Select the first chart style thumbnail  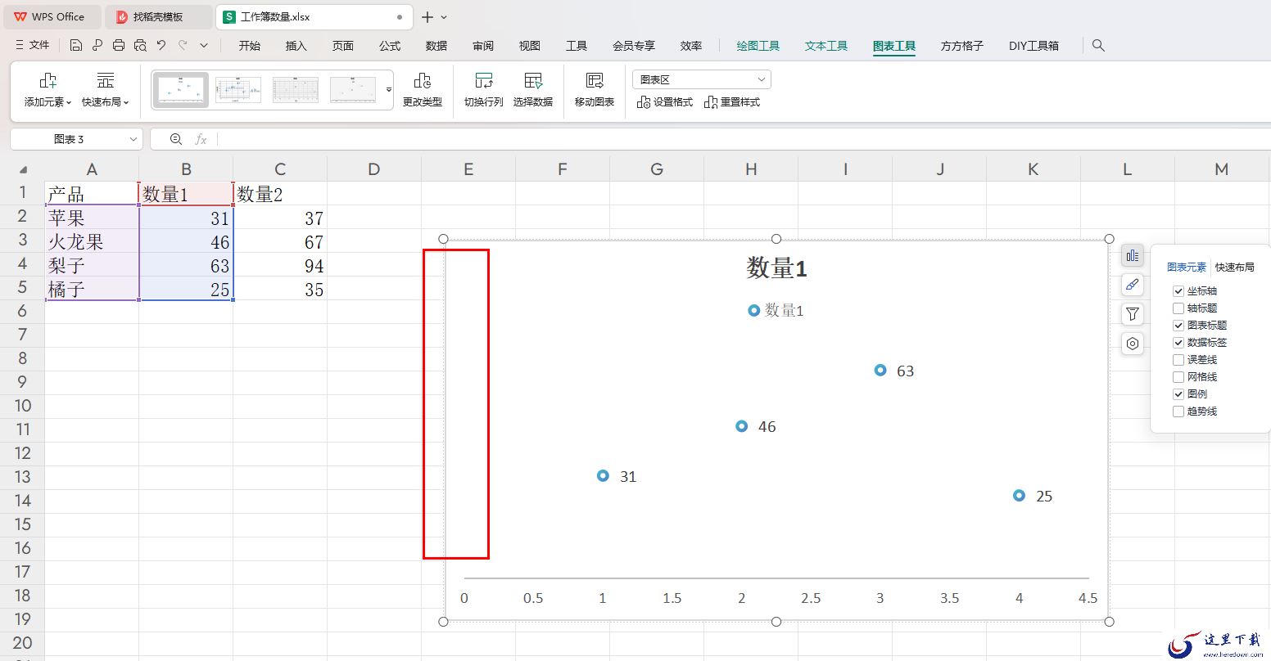coord(181,90)
